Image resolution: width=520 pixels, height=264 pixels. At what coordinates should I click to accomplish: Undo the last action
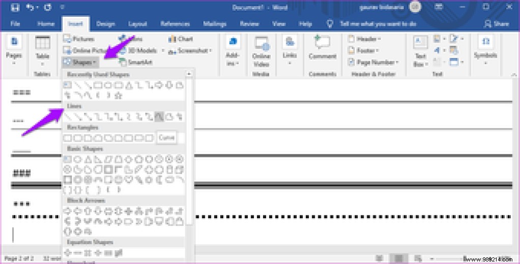coord(31,7)
